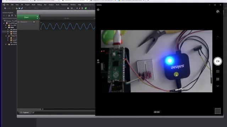Click the Continue debug button
The height and width of the screenshot is (127, 227).
pos(60,8)
